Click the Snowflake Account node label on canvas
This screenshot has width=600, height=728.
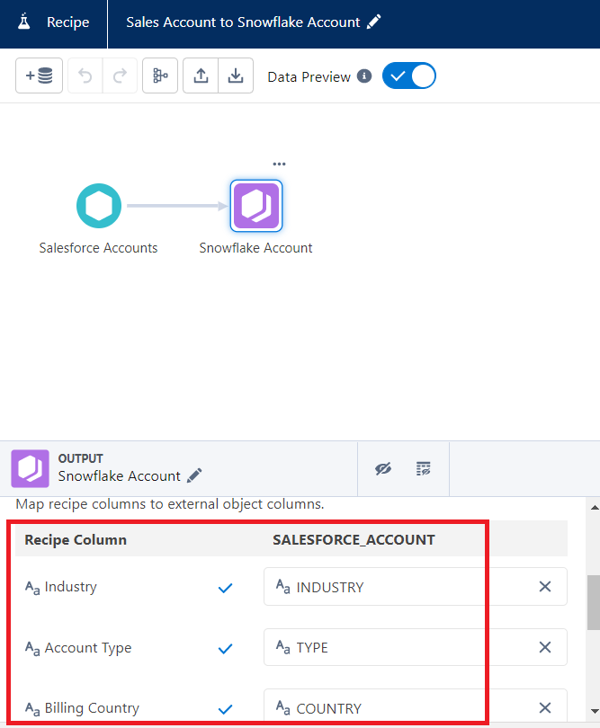tap(255, 248)
